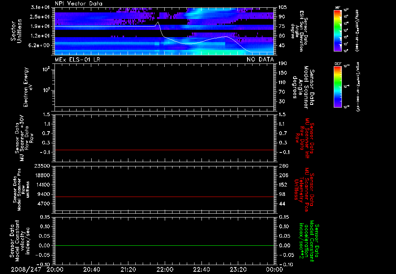The height and width of the screenshot is (274, 396).
Task: Click the green "Model Constant acceleration" label
Action: (x=309, y=241)
